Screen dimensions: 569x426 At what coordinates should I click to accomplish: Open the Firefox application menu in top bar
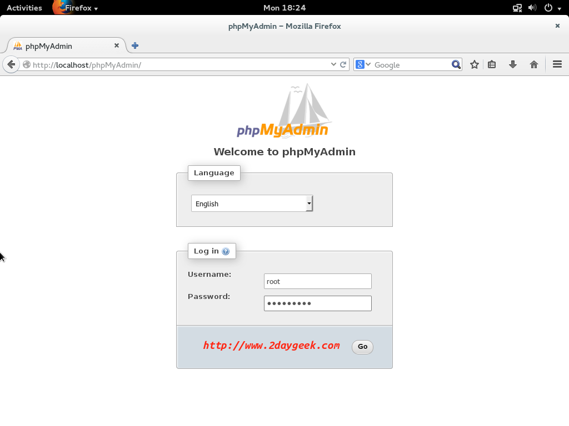(x=76, y=8)
